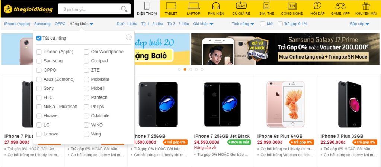
Task: Check the Sony brand checkbox
Action: click(x=39, y=88)
